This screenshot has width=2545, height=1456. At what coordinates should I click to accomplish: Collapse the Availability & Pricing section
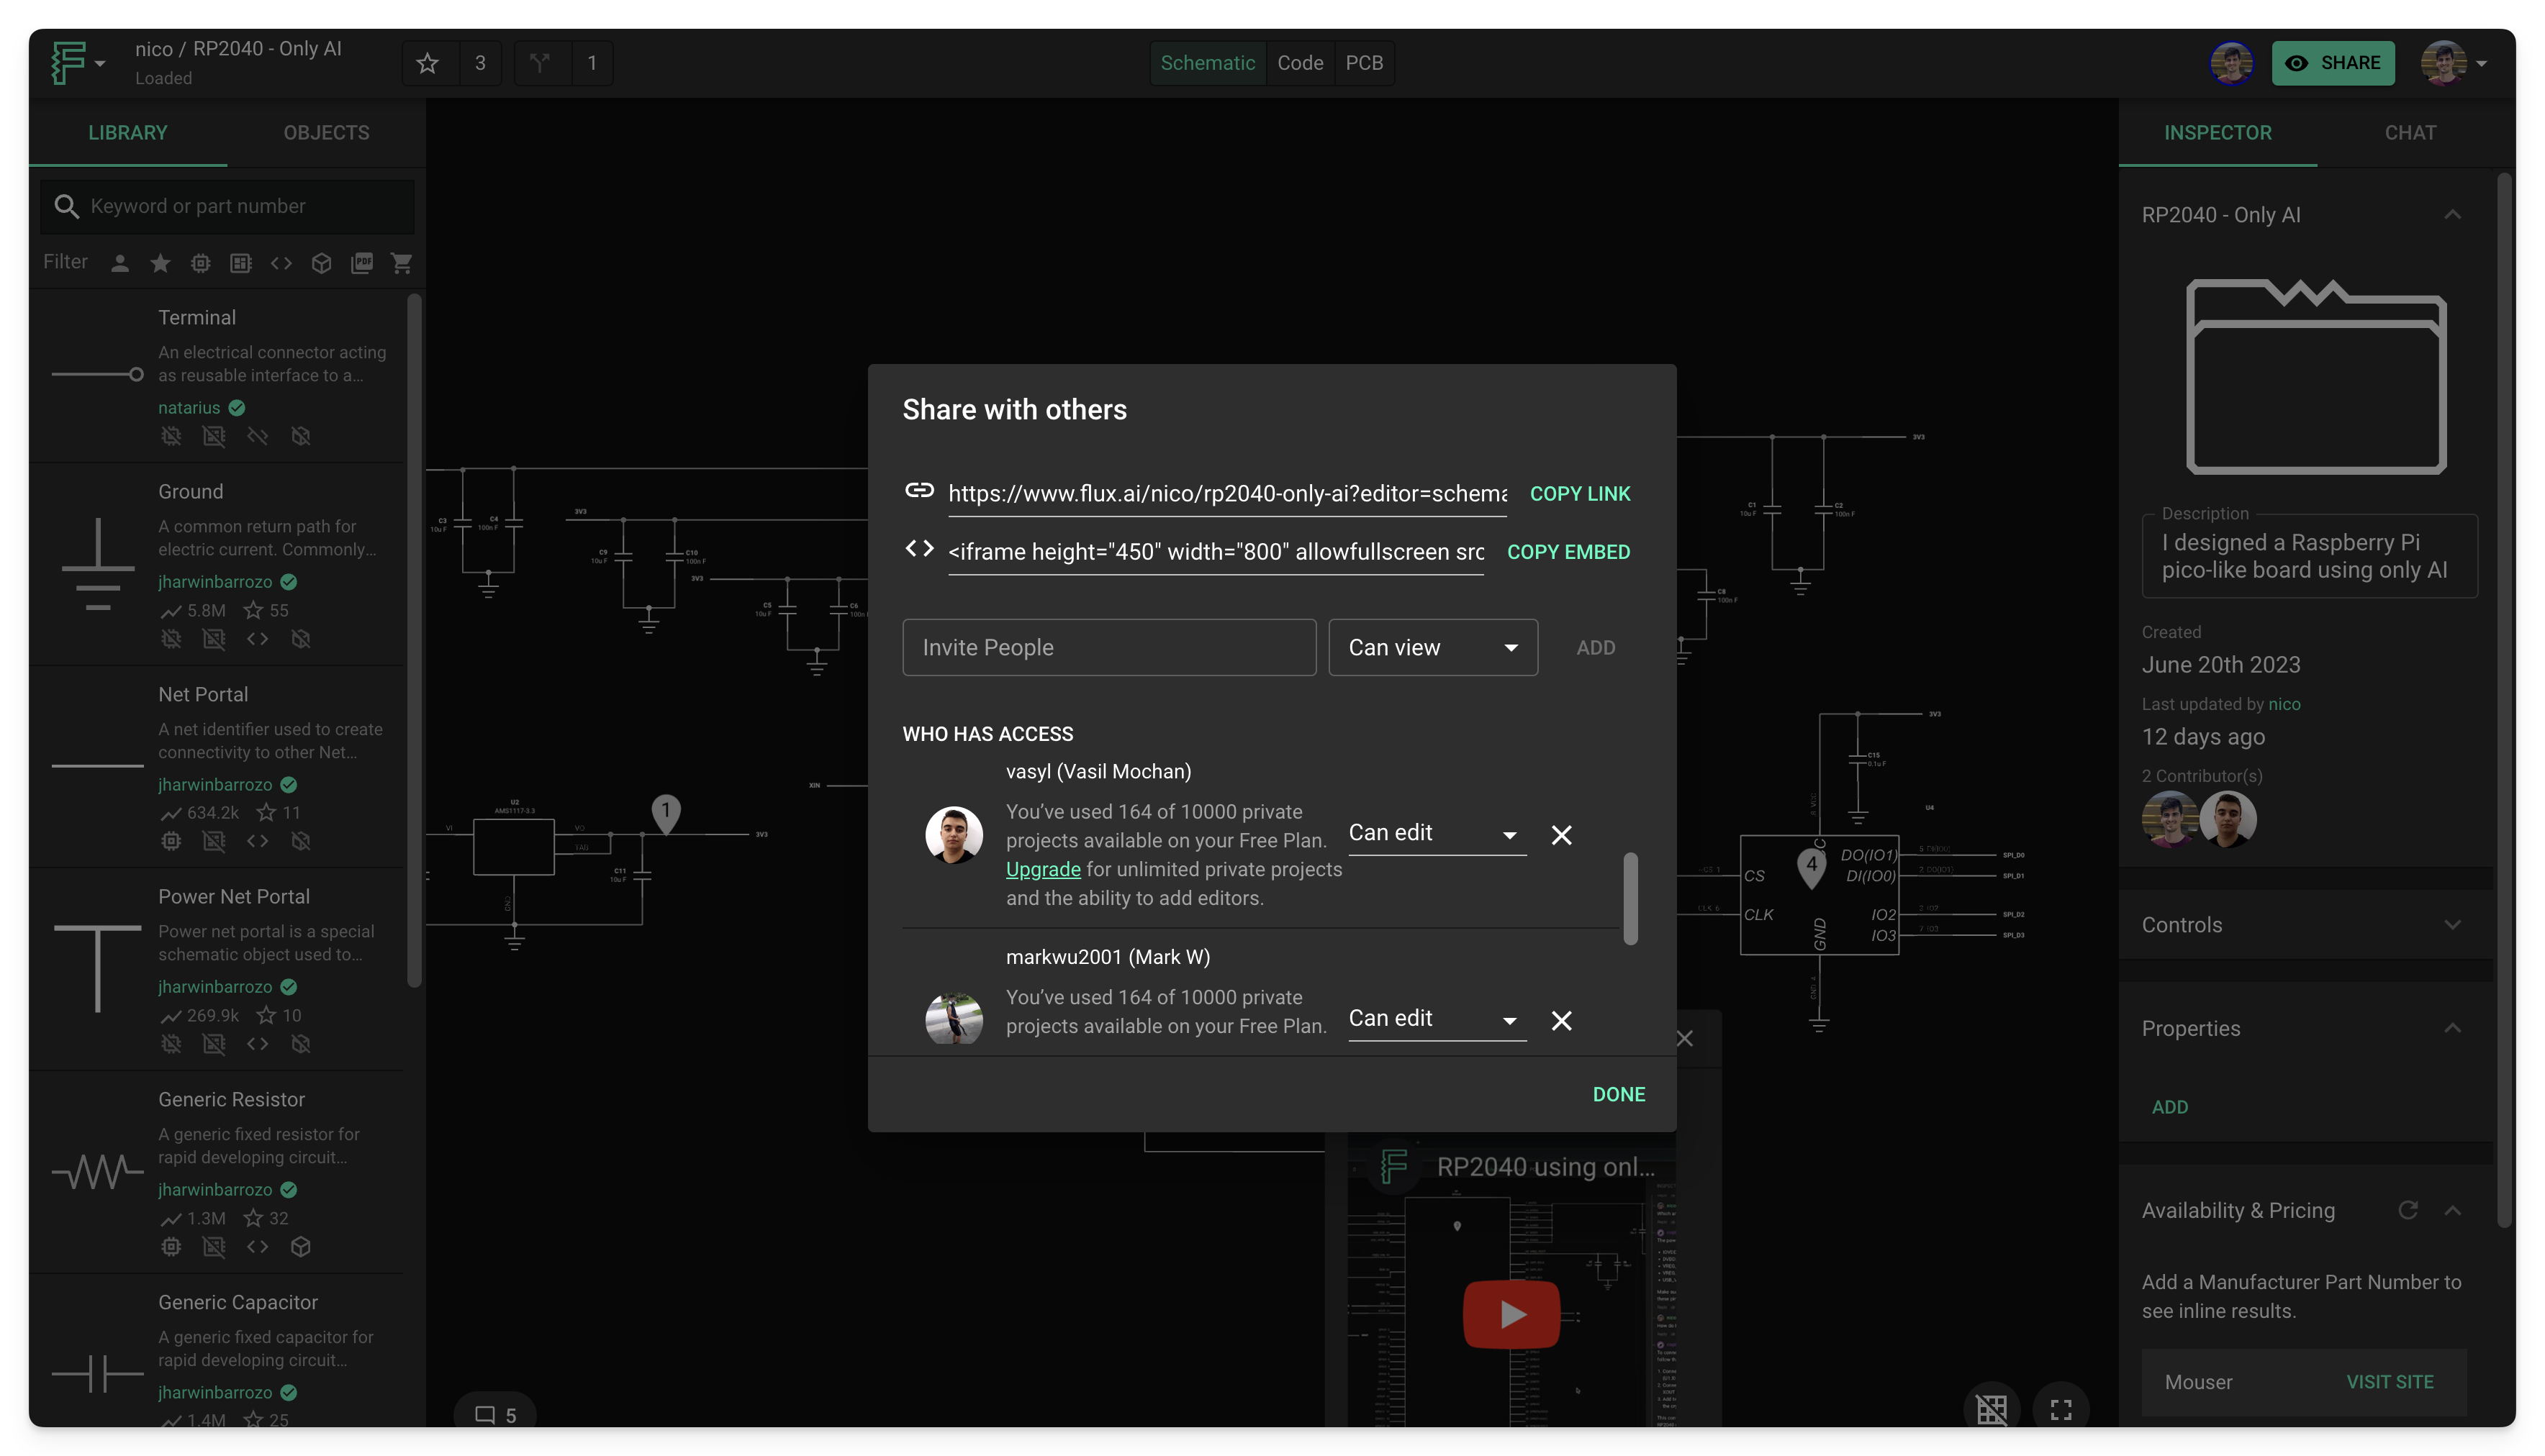[2452, 1210]
